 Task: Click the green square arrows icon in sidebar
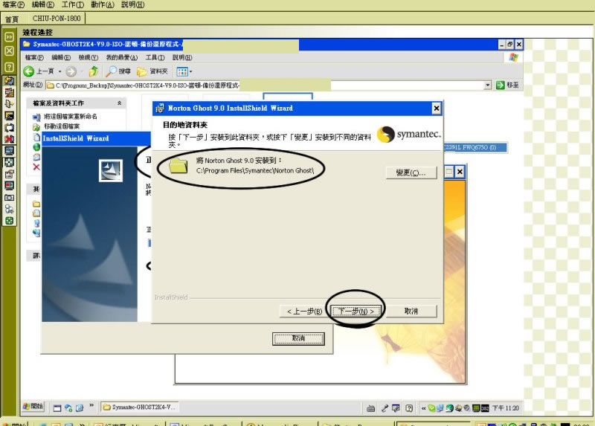coord(9,221)
